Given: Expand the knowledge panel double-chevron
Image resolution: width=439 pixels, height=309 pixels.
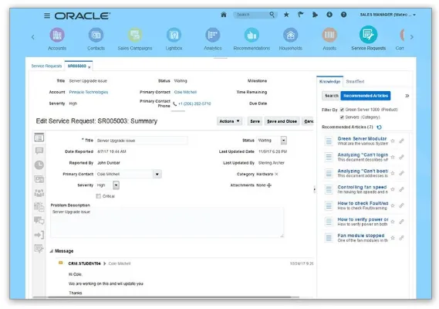Looking at the screenshot, I should tap(407, 96).
